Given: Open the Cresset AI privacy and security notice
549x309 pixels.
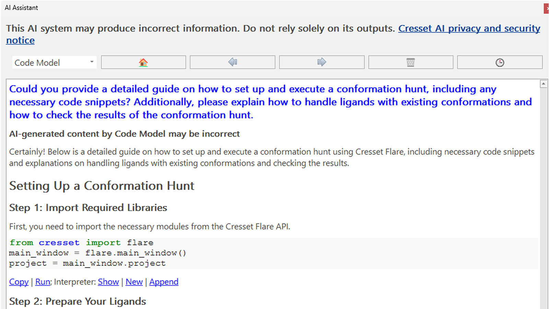Looking at the screenshot, I should click(x=469, y=28).
